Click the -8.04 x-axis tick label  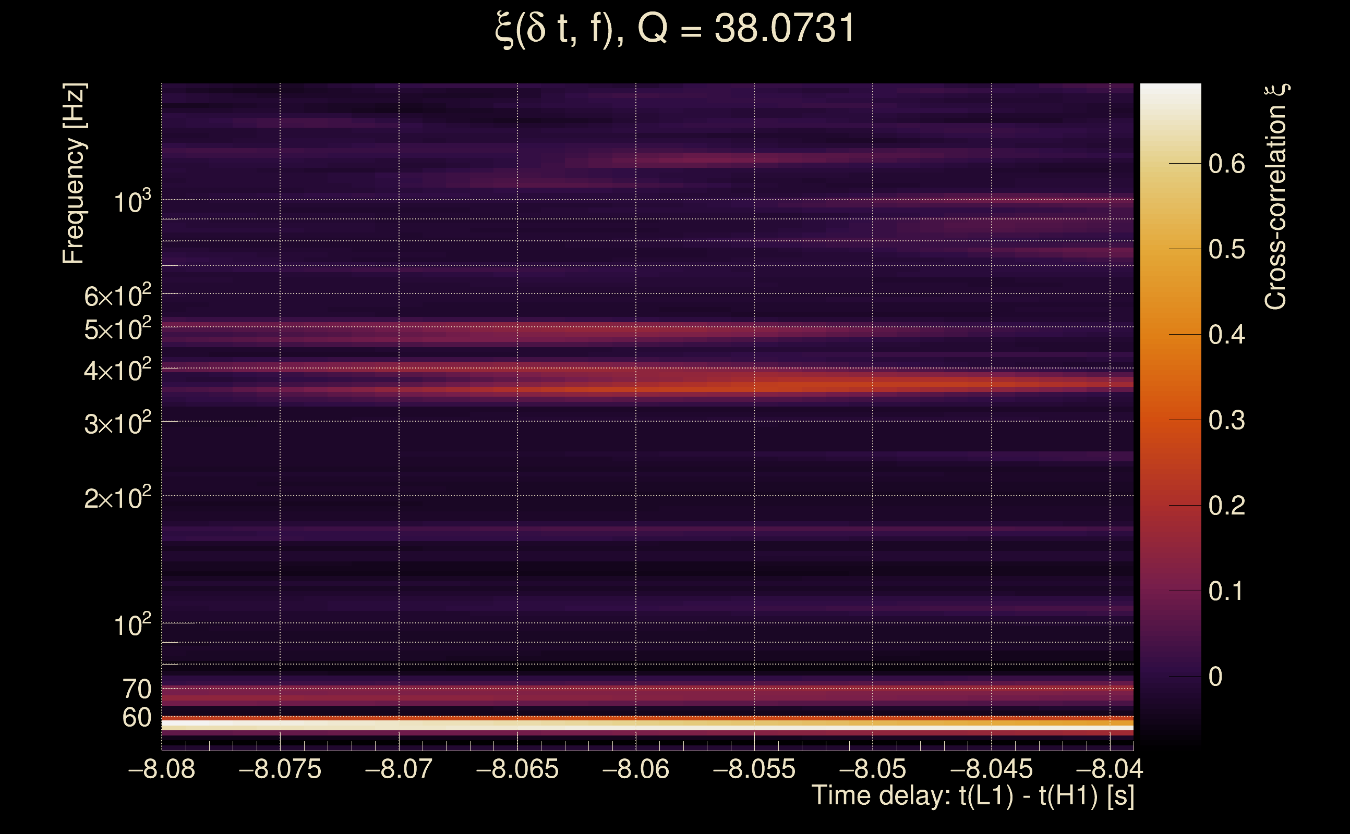tap(1110, 769)
